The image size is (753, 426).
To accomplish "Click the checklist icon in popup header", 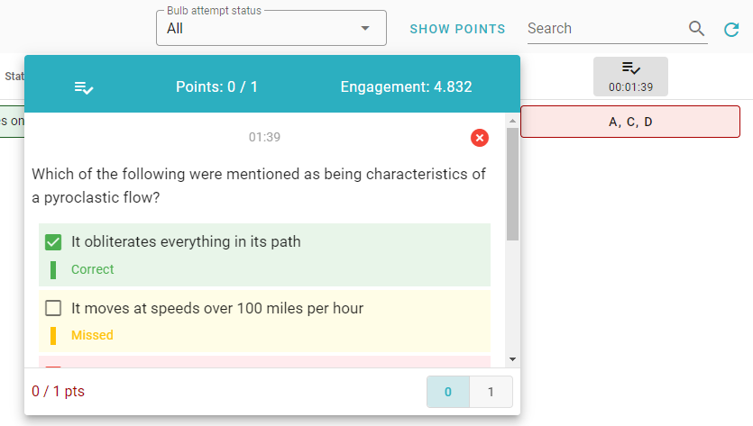I will pos(84,87).
